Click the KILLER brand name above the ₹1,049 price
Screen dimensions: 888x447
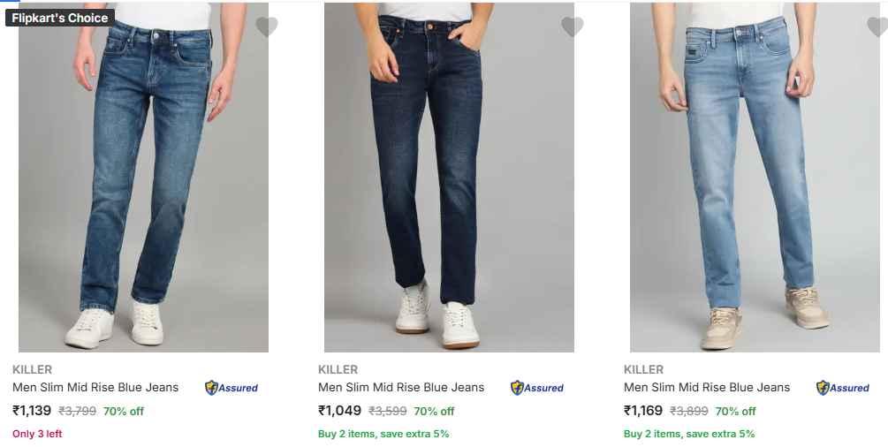[x=338, y=369]
